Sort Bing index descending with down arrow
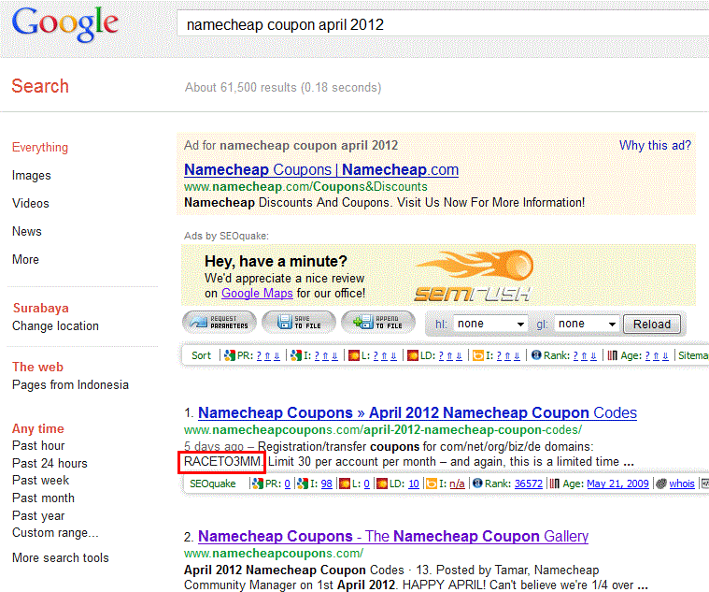The image size is (709, 592). [518, 356]
